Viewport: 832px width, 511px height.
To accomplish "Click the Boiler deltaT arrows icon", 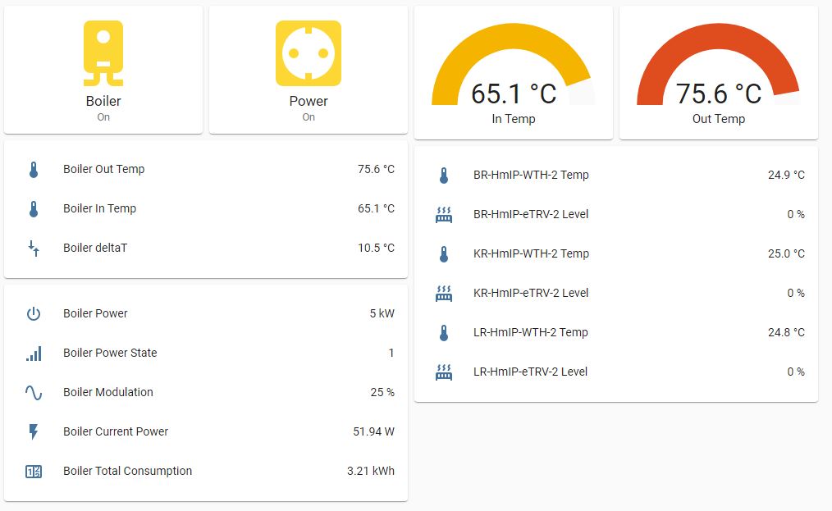I will click(x=34, y=249).
